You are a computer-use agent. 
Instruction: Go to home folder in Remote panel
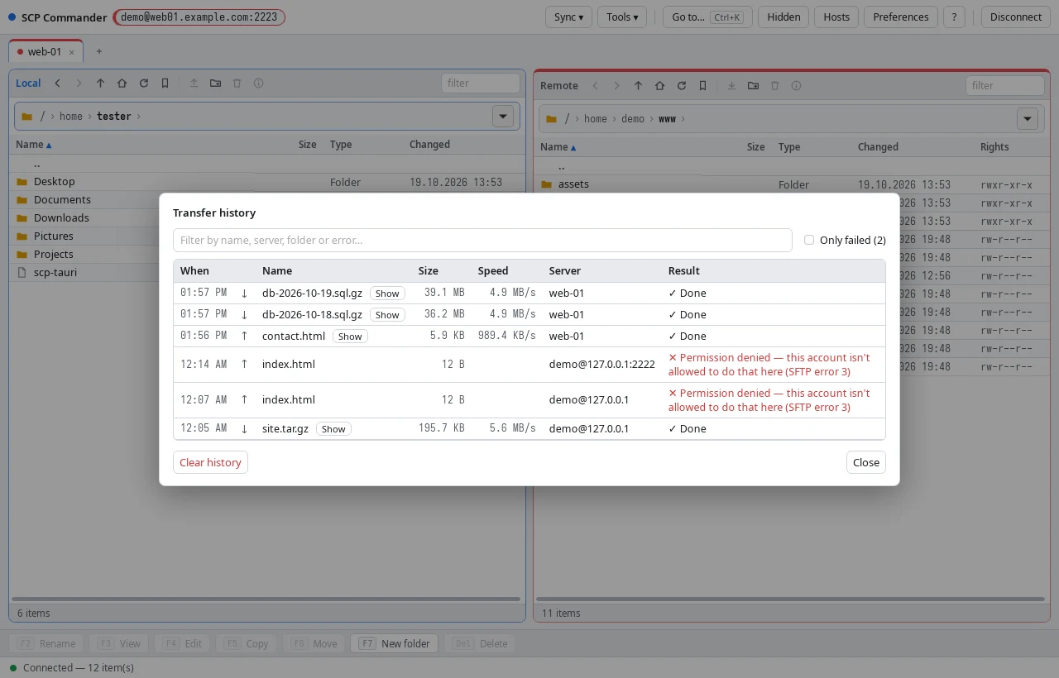pos(659,86)
